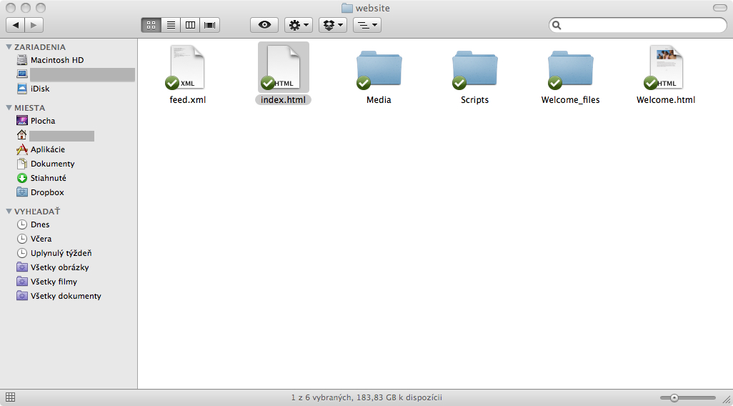Open the Dropbox toolbar menu
The width and height of the screenshot is (733, 406).
click(333, 25)
